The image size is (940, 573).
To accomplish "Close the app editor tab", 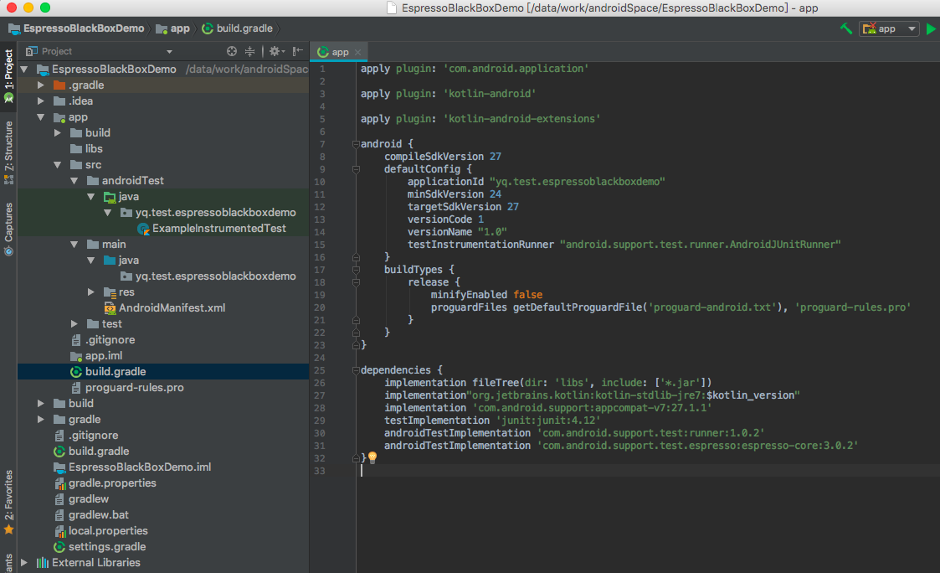I will click(358, 52).
